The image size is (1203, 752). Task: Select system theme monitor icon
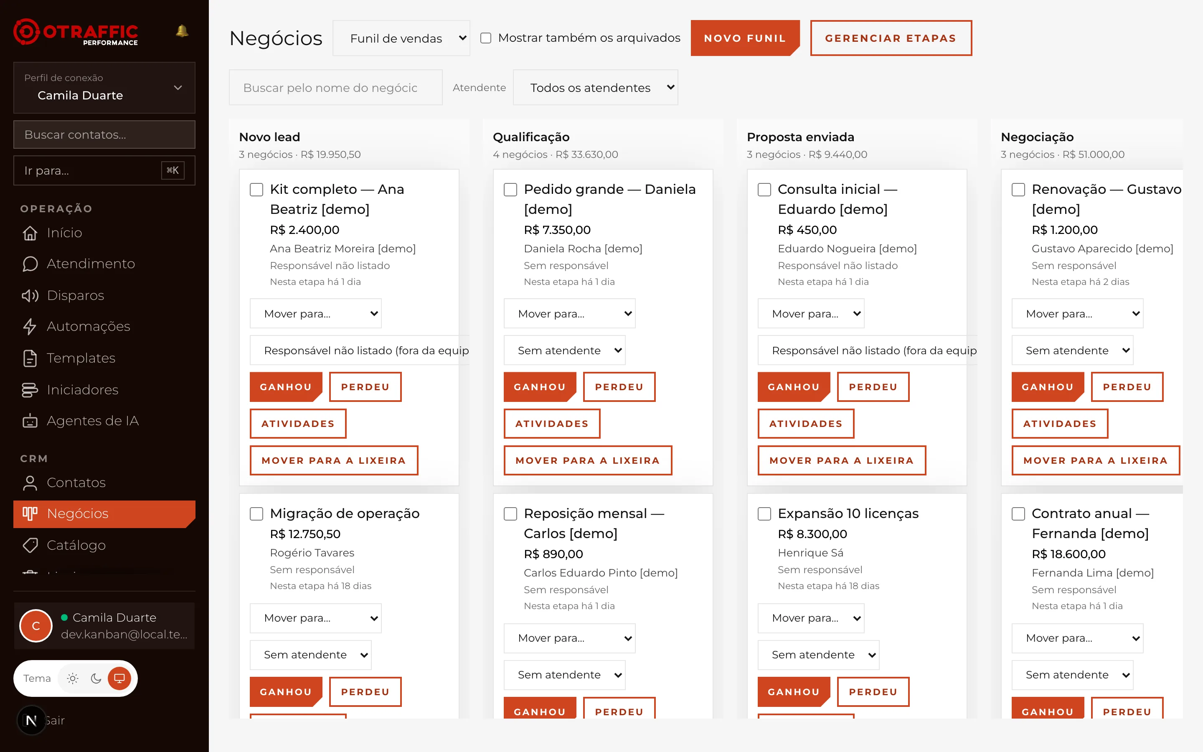pyautogui.click(x=119, y=678)
